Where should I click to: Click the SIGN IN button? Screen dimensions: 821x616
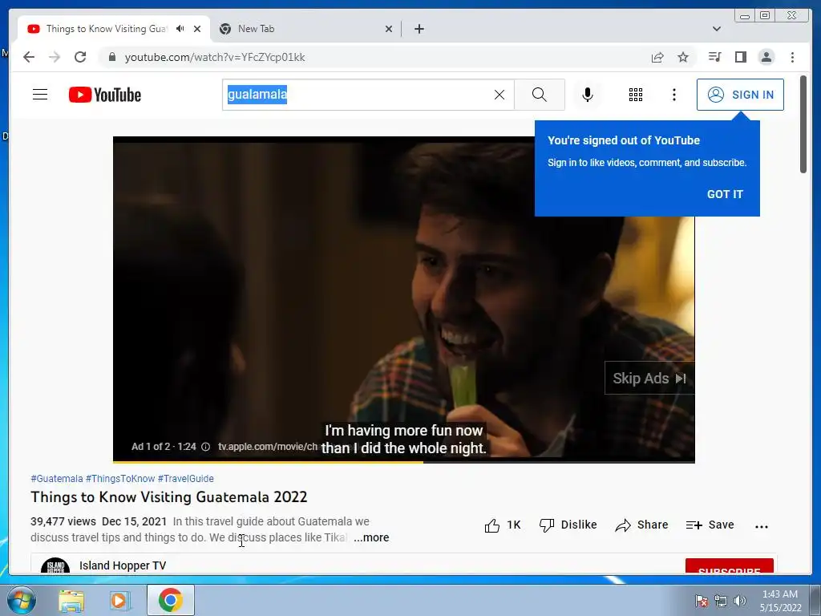tap(740, 95)
